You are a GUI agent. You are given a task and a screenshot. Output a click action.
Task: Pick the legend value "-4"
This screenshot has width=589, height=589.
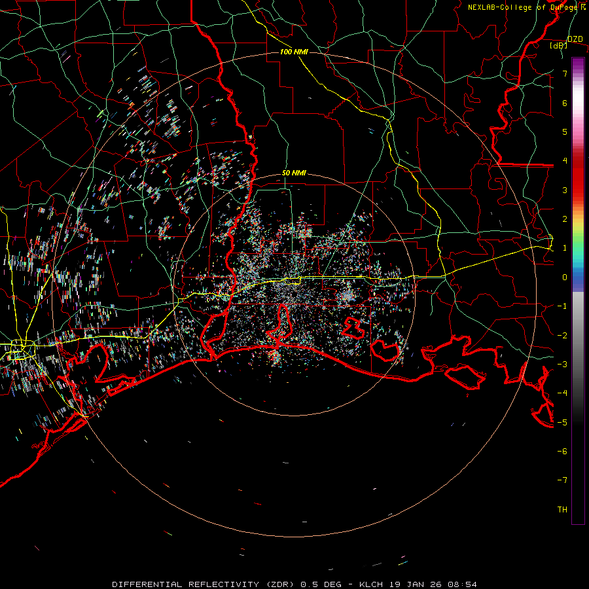562,393
